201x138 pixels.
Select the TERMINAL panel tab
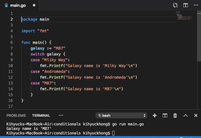coord(41,115)
